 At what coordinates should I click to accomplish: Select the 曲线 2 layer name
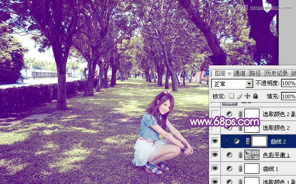[x=278, y=142]
